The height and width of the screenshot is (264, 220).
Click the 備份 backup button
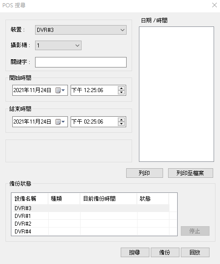point(165,252)
